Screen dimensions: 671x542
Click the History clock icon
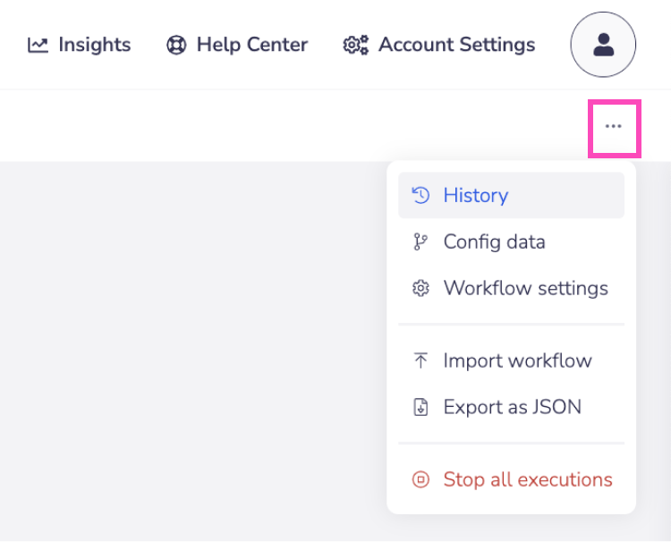(420, 195)
